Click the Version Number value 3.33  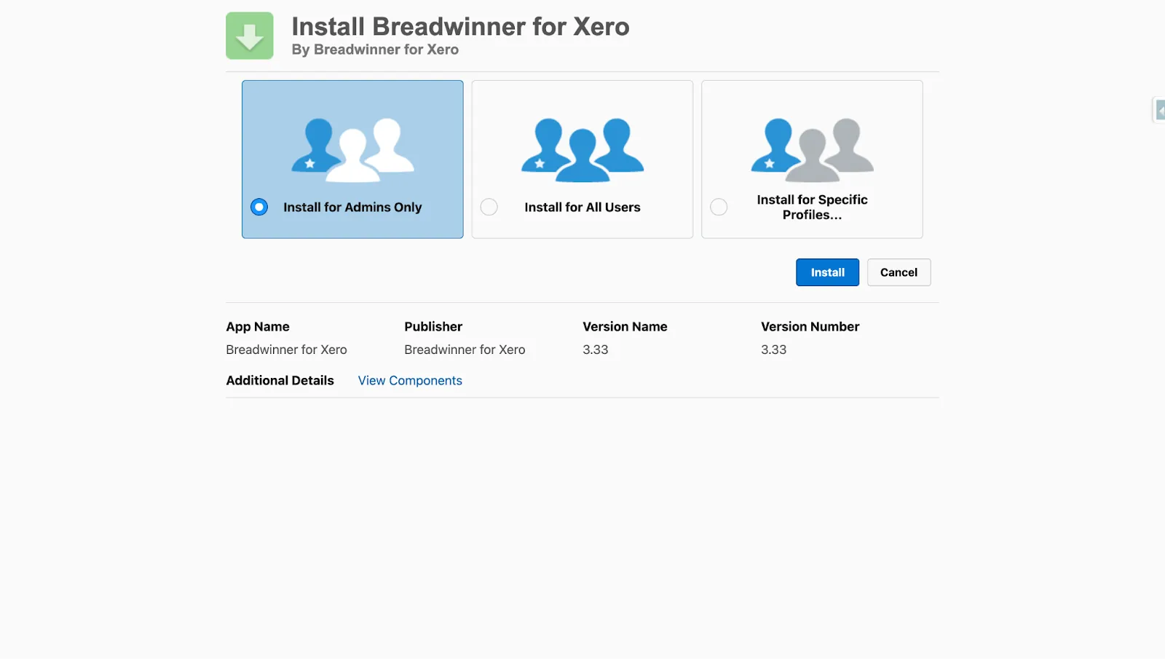point(773,350)
